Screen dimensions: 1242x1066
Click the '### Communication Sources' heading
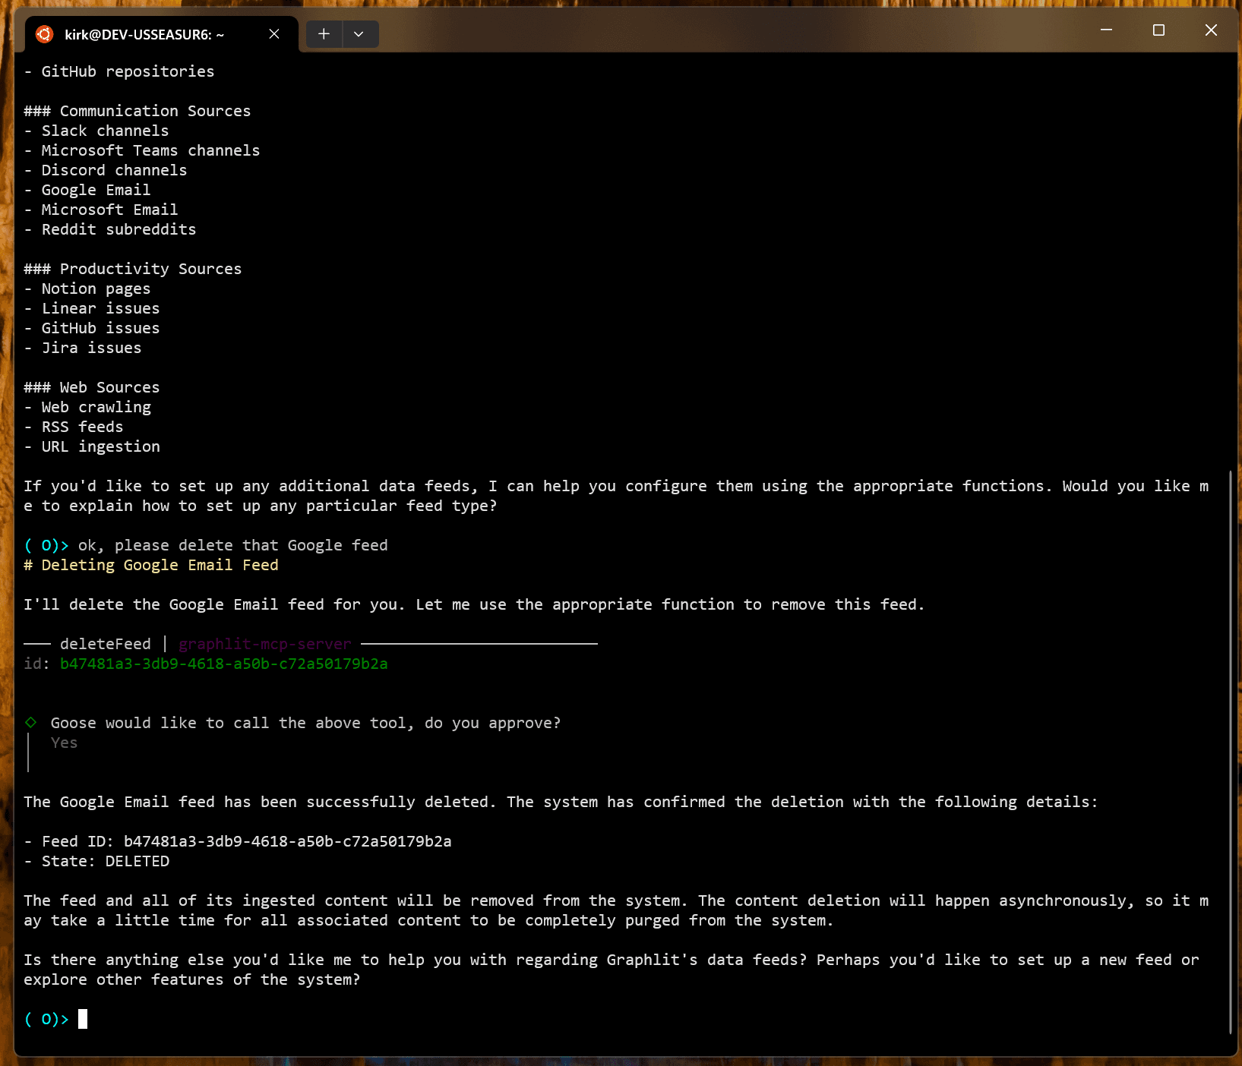[137, 111]
